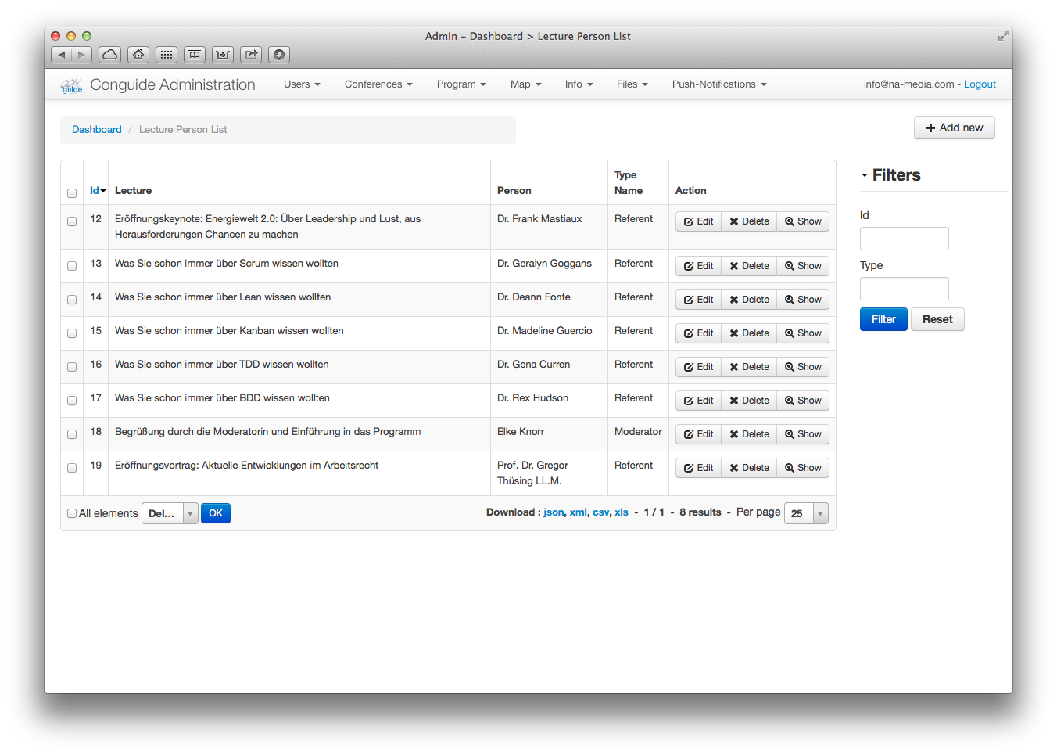This screenshot has width=1057, height=755.
Task: Download the list as csv
Action: [x=600, y=512]
